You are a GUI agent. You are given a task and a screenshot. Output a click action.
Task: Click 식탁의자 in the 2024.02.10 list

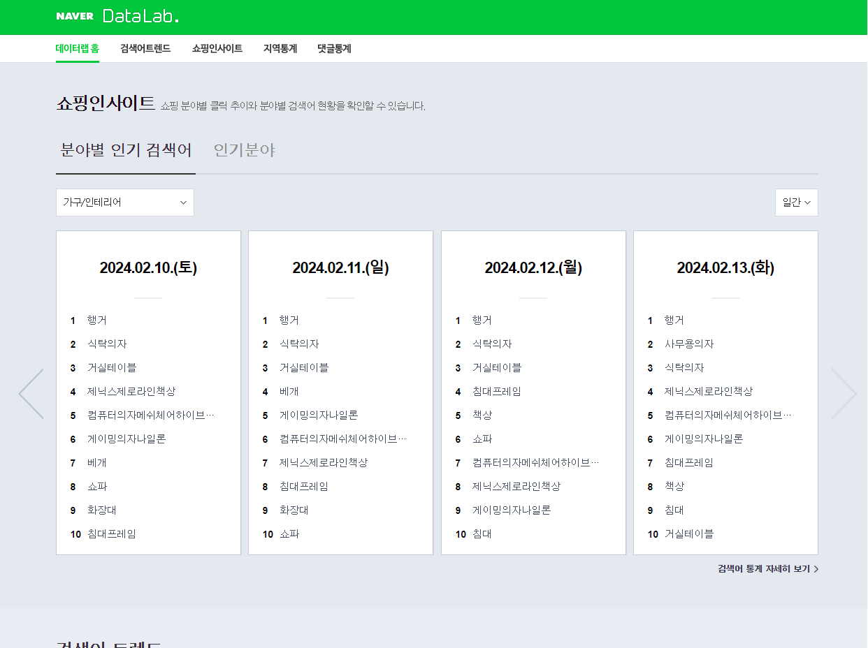[x=107, y=344]
